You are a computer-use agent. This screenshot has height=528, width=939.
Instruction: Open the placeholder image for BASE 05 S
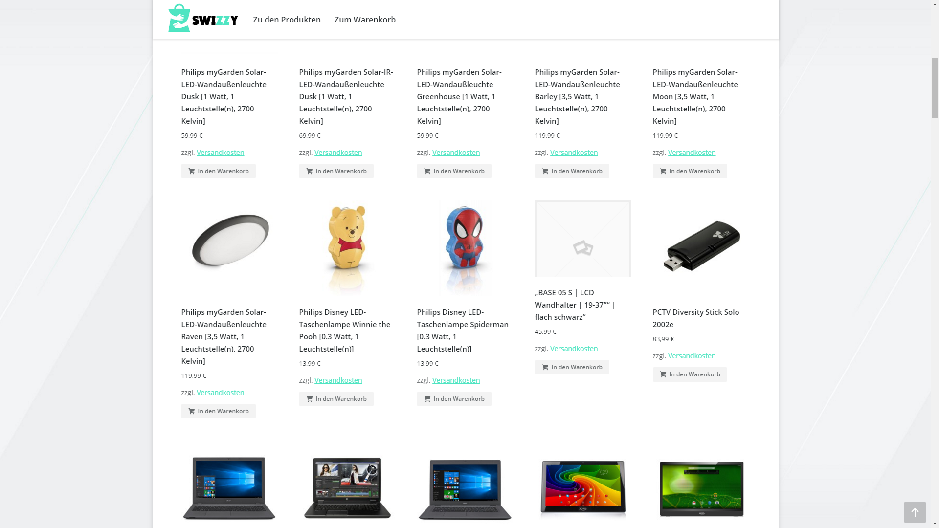click(x=583, y=238)
